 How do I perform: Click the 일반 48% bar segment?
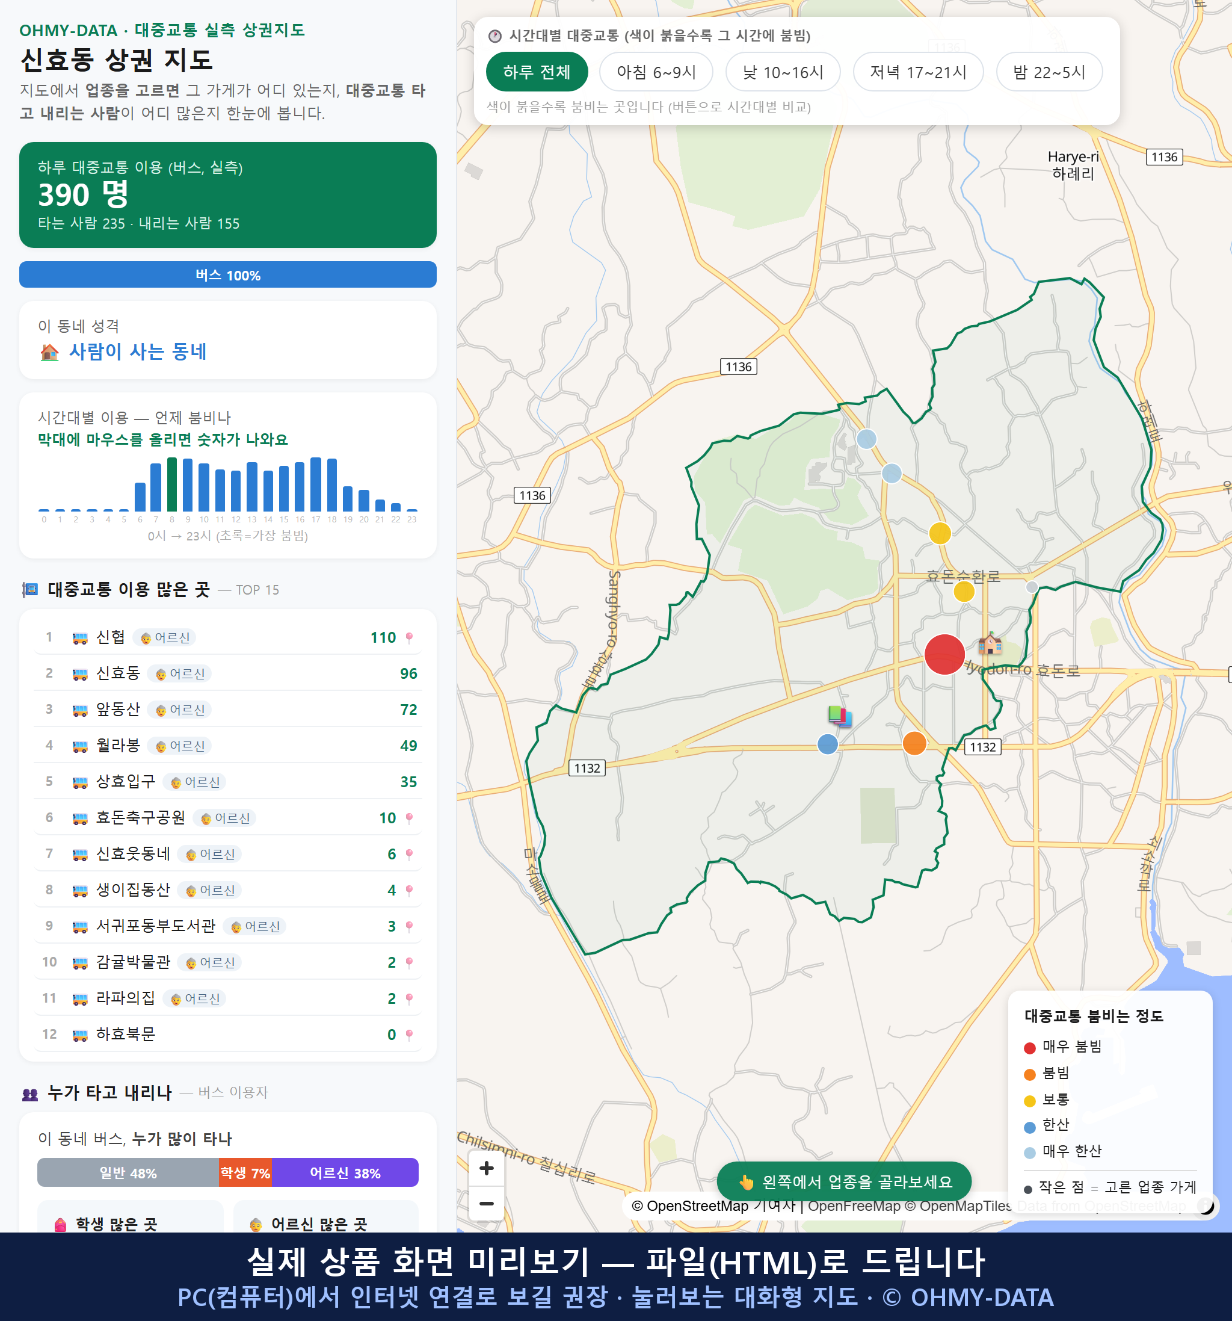128,1173
